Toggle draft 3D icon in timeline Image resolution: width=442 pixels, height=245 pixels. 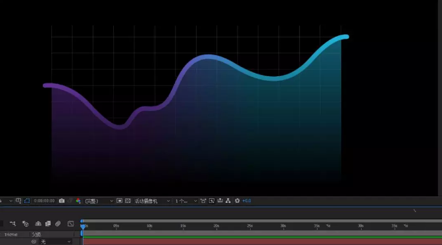coord(26,223)
